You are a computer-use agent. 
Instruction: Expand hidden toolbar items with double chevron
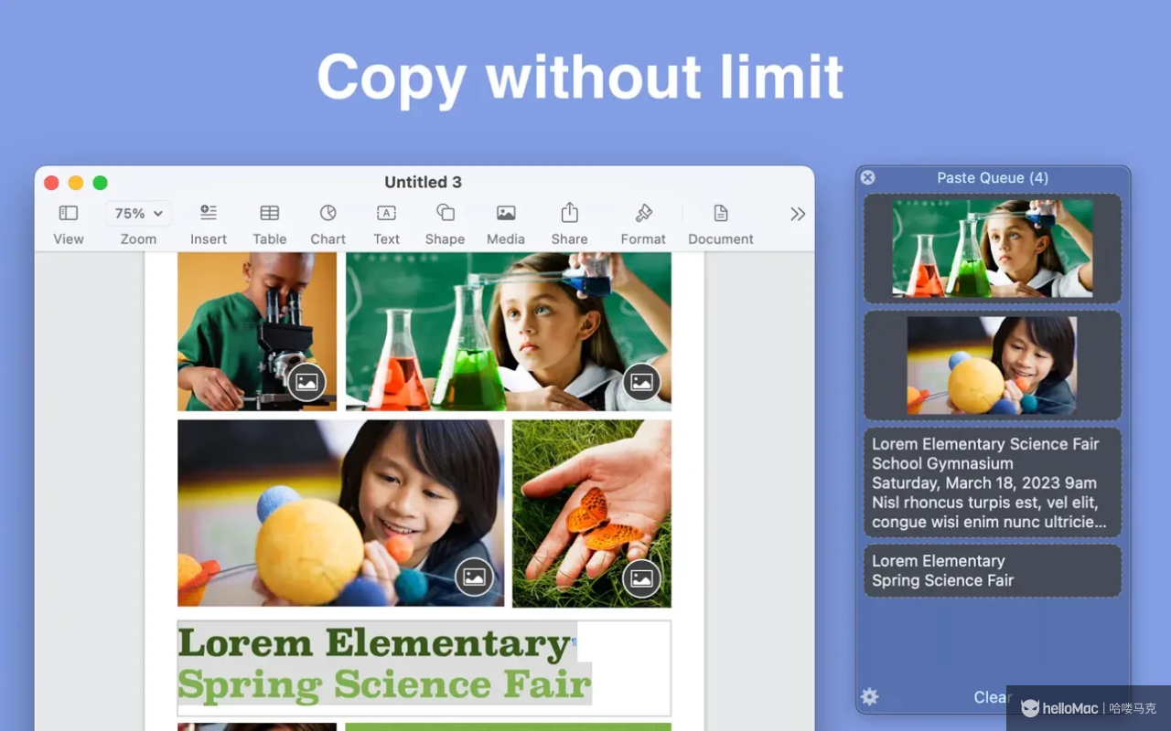[x=798, y=214]
